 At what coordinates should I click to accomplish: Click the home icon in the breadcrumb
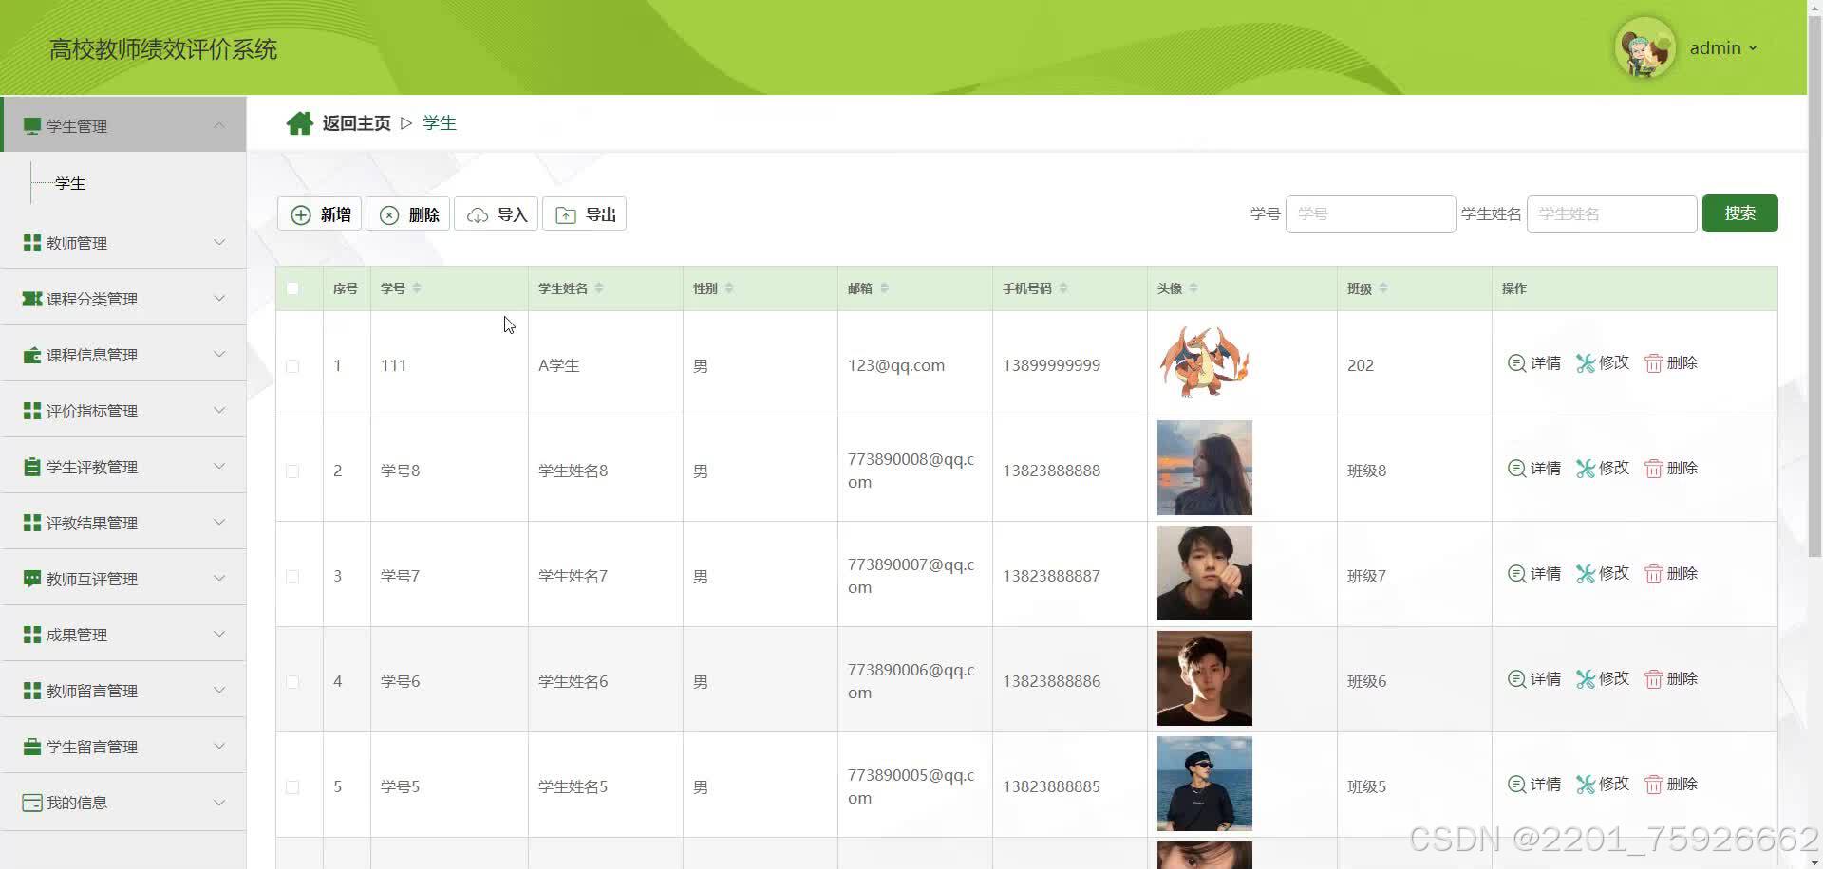coord(300,123)
